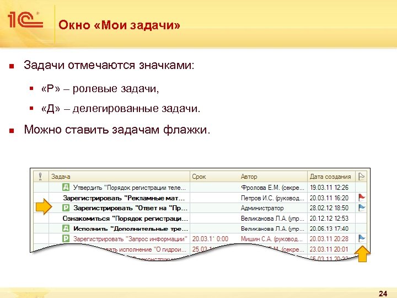Click the deadline 20.03.11 0:00 cell

210,239
